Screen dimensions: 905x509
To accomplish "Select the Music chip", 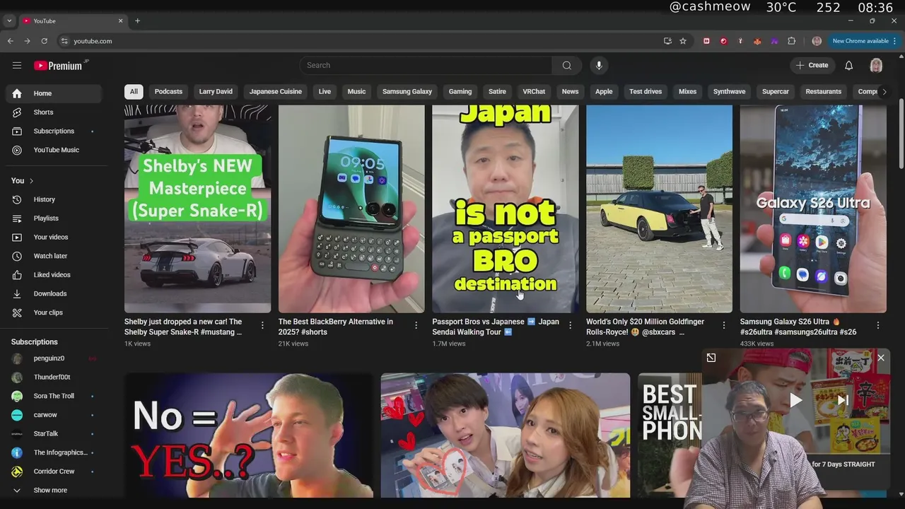I will point(356,91).
